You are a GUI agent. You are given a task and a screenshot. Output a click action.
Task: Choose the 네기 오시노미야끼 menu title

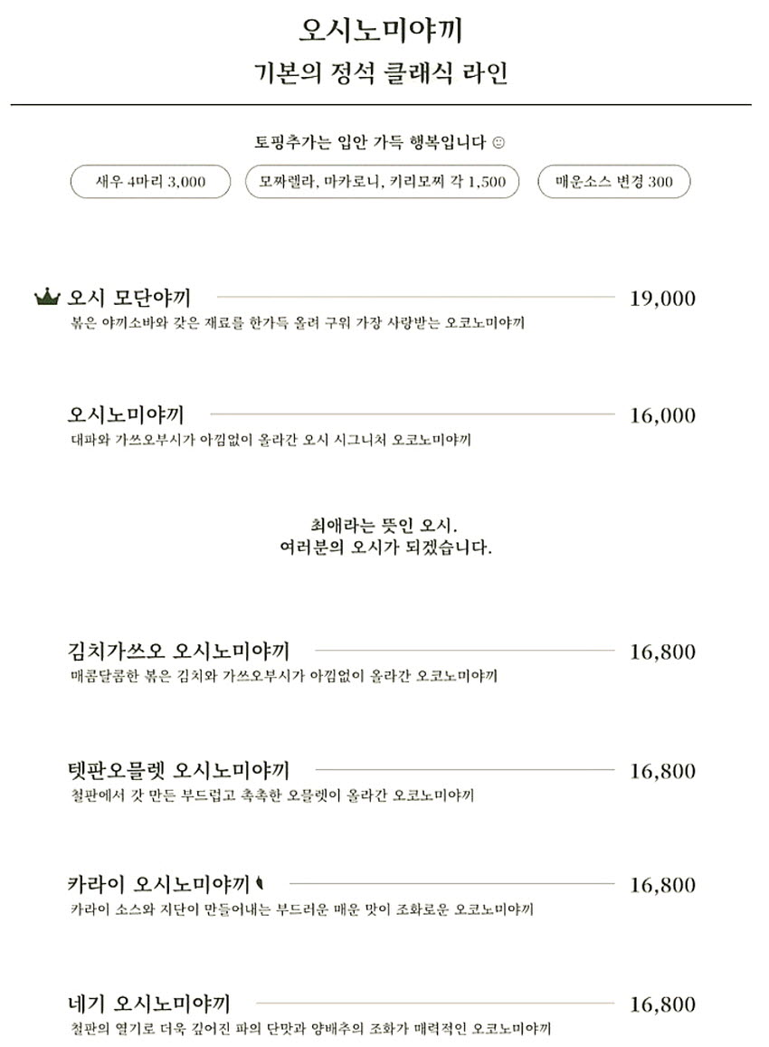pos(149,1003)
